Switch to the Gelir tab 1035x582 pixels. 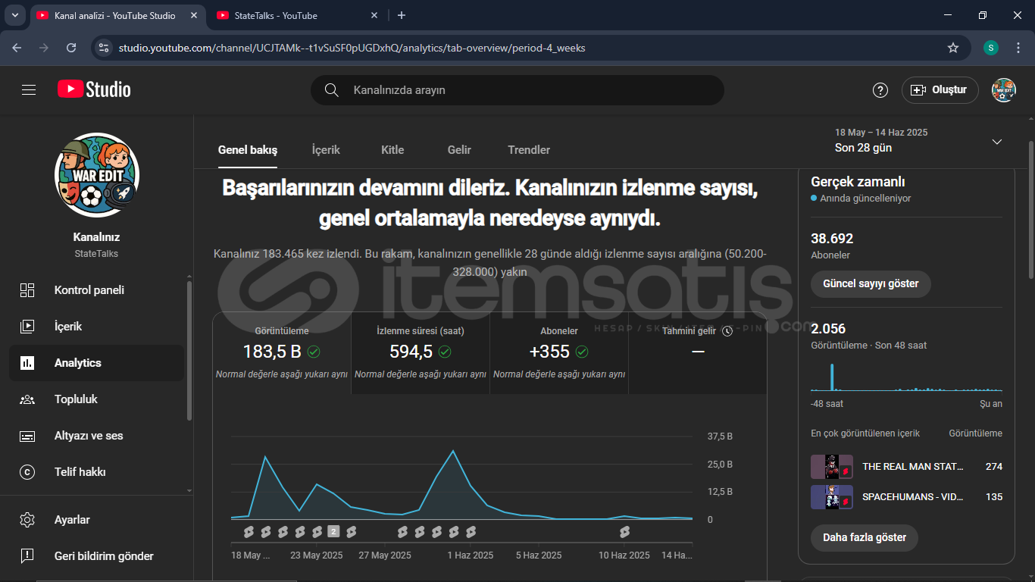459,150
